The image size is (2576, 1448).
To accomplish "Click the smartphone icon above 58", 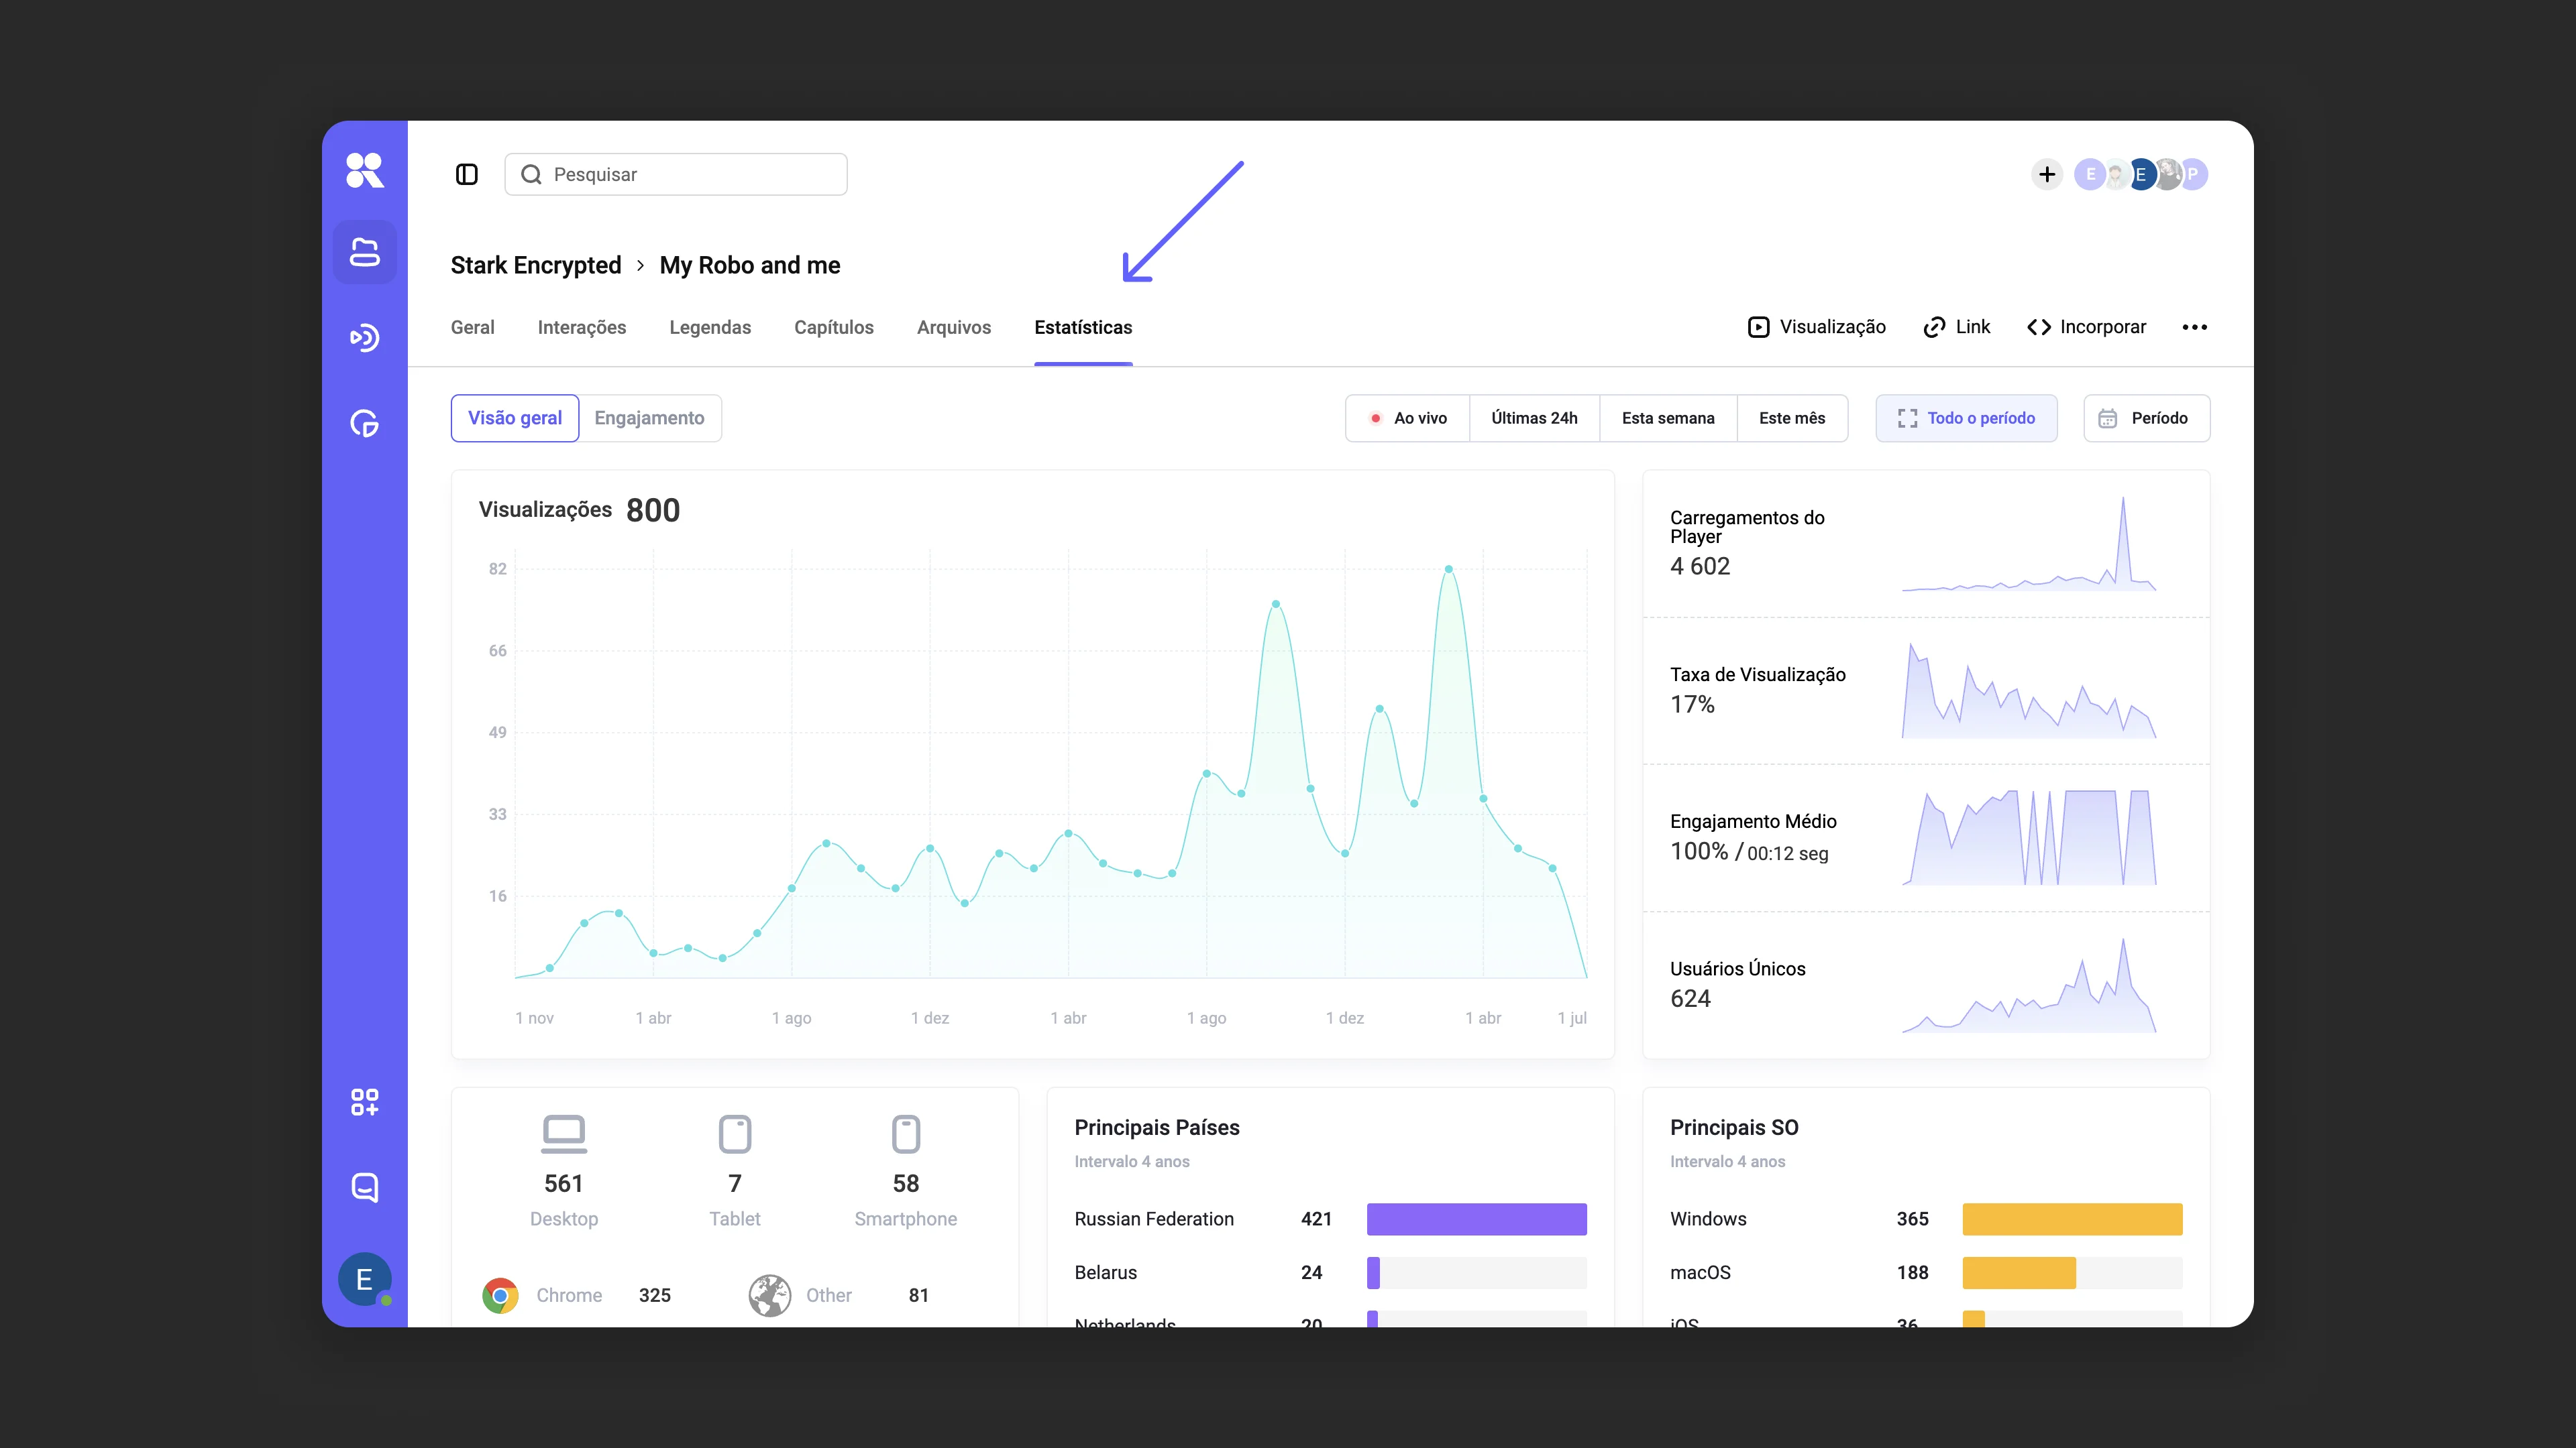I will [x=906, y=1134].
